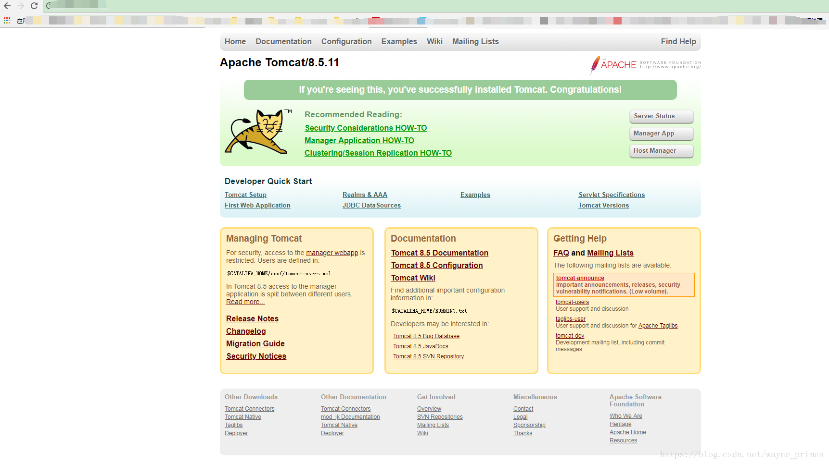Open Tomcat 8.5 Bug Database link

point(426,336)
